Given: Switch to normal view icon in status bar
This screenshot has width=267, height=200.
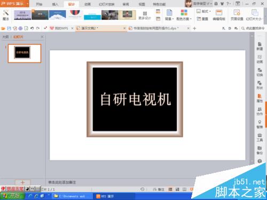Looking at the screenshot, I should (x=170, y=189).
